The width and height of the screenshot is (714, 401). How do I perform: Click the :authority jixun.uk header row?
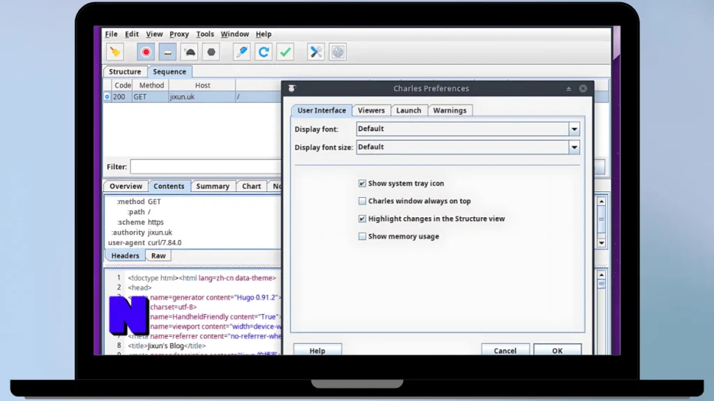(x=142, y=233)
